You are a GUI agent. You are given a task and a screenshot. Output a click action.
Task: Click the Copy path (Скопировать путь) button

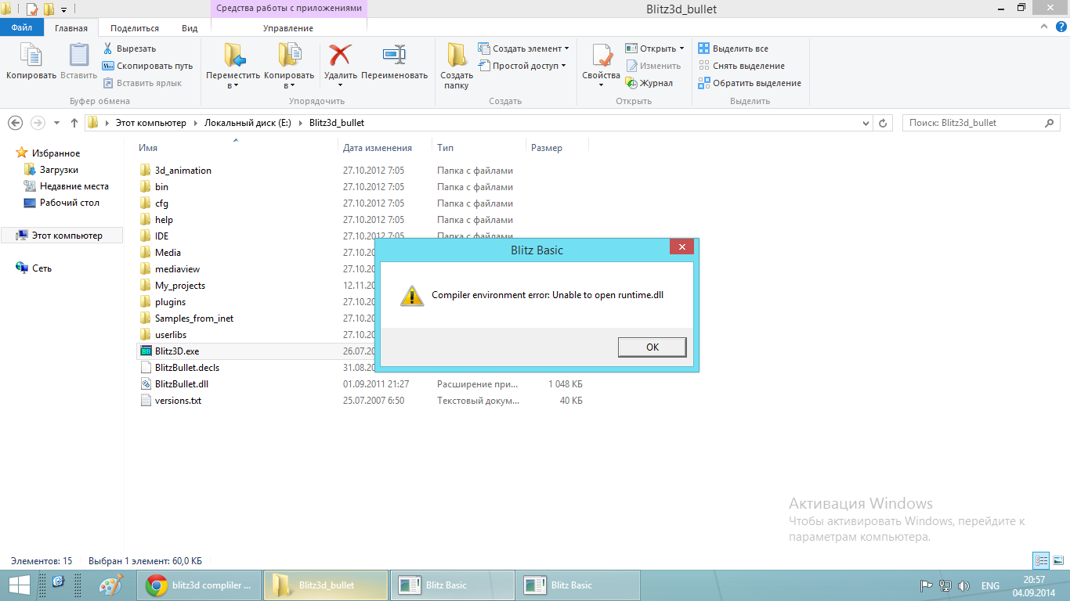[147, 66]
